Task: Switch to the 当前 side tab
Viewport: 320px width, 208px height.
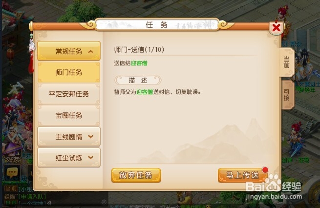Action: 287,62
